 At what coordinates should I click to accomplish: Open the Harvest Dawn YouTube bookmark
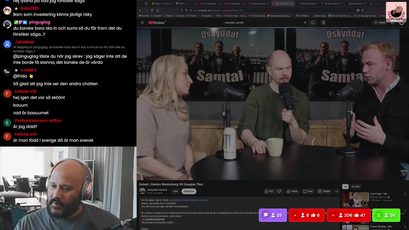pos(235,16)
